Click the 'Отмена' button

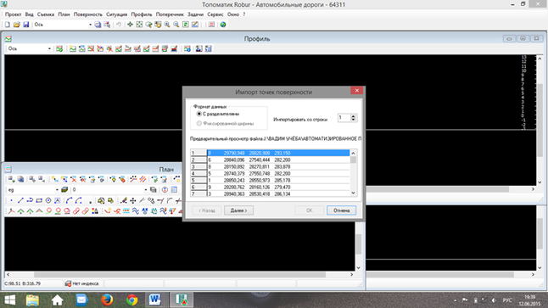342,210
